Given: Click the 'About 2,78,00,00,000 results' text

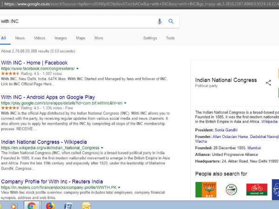Looking at the screenshot, I should 38,51.
